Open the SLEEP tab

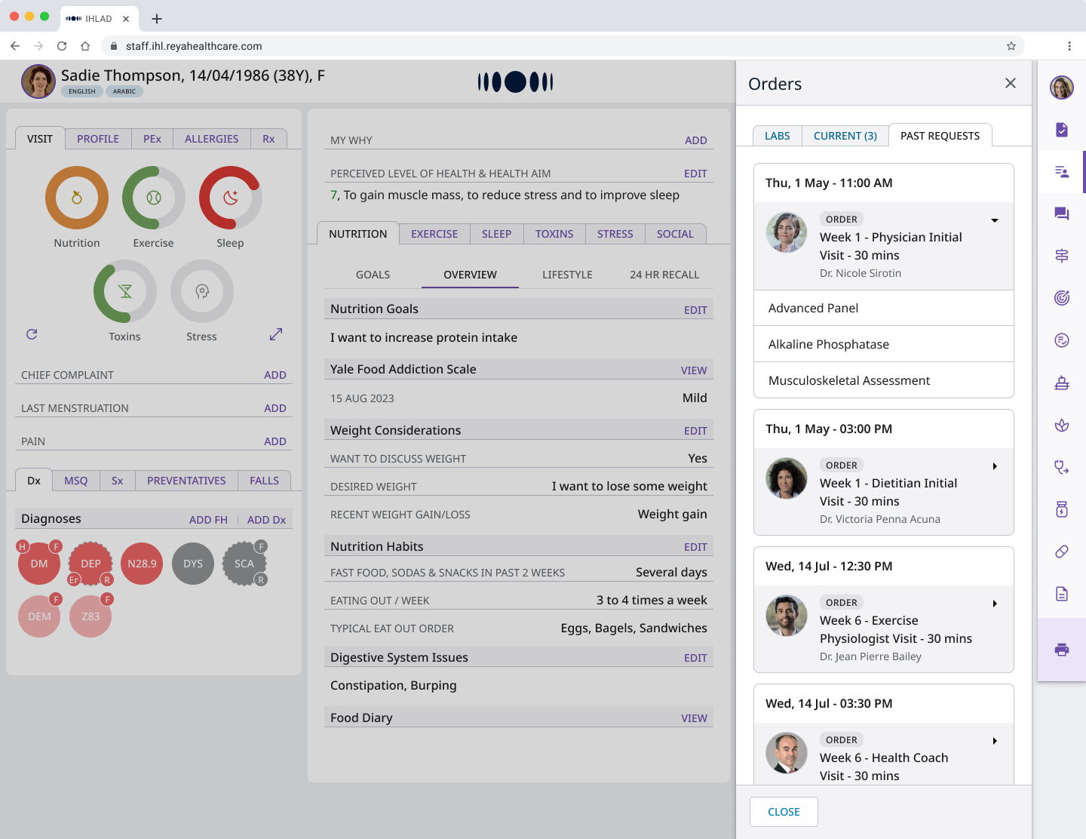tap(496, 234)
